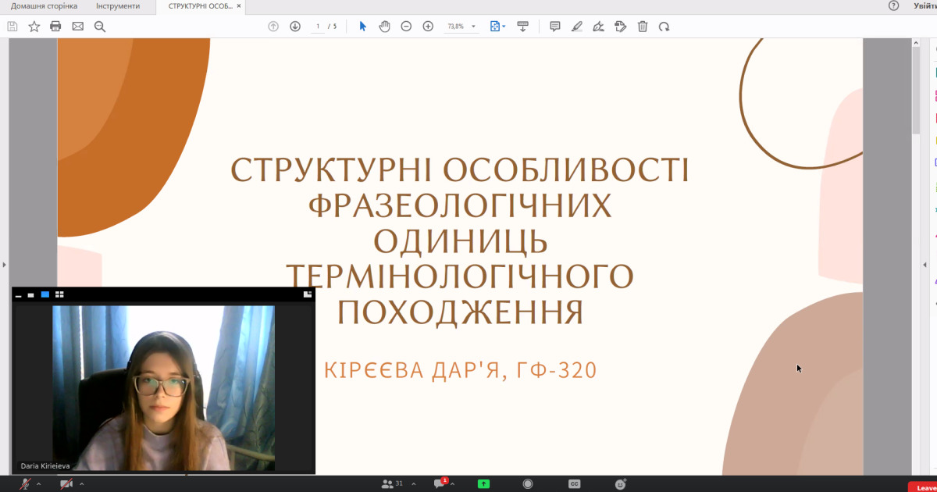Select the hand pan tool
Image resolution: width=937 pixels, height=492 pixels.
(384, 27)
